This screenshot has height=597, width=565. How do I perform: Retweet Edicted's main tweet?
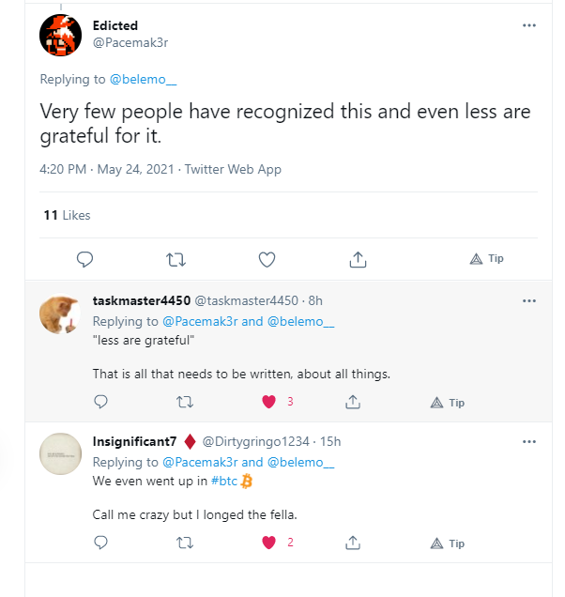tap(176, 260)
